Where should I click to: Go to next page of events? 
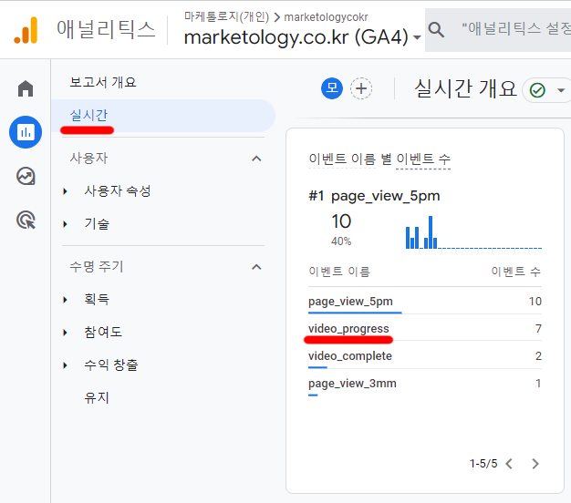[x=535, y=464]
